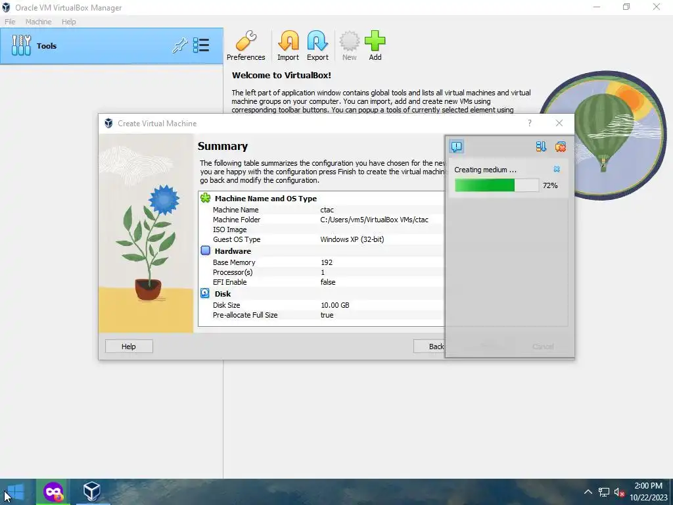Click the Help button in the dialog
The width and height of the screenshot is (673, 505).
click(129, 347)
